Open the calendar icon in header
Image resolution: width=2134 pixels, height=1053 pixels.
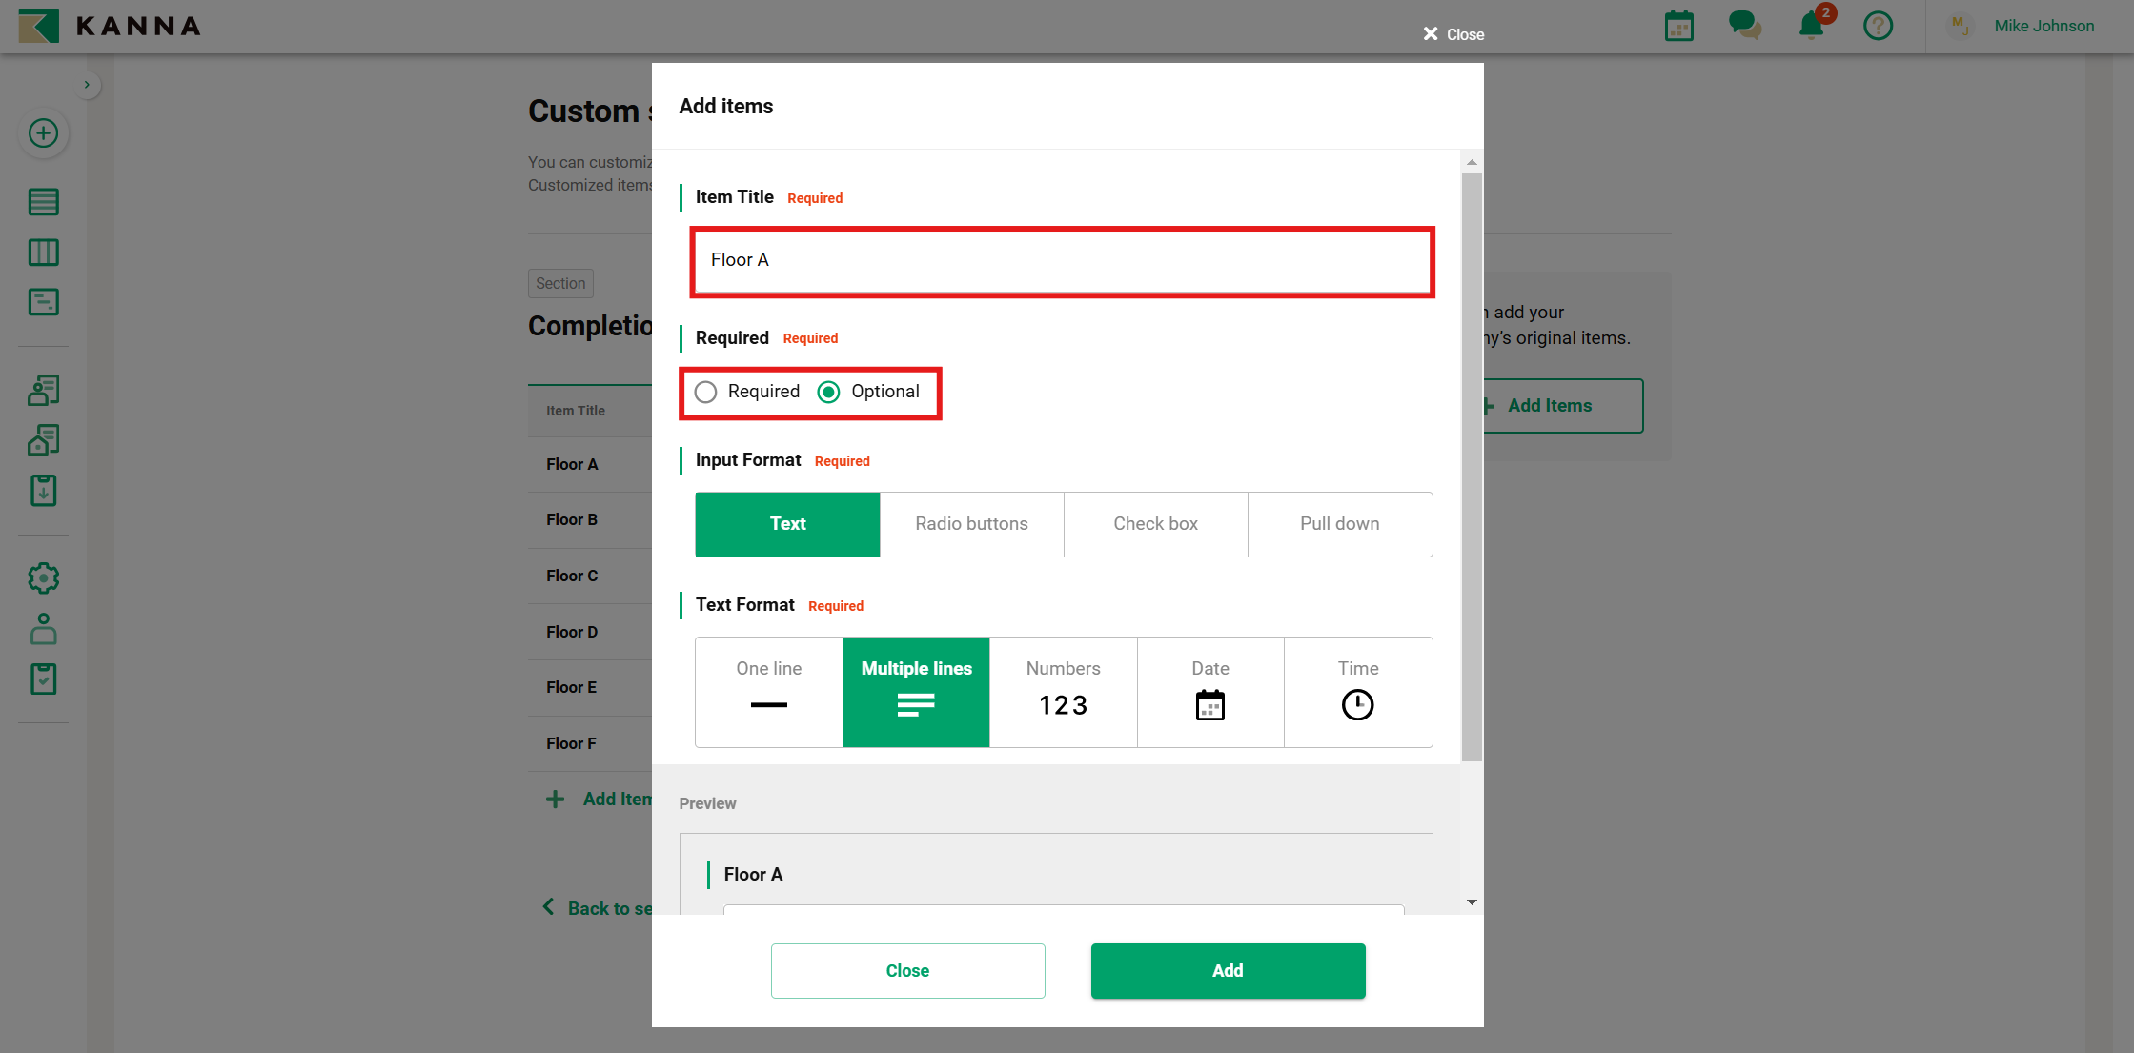click(x=1678, y=26)
